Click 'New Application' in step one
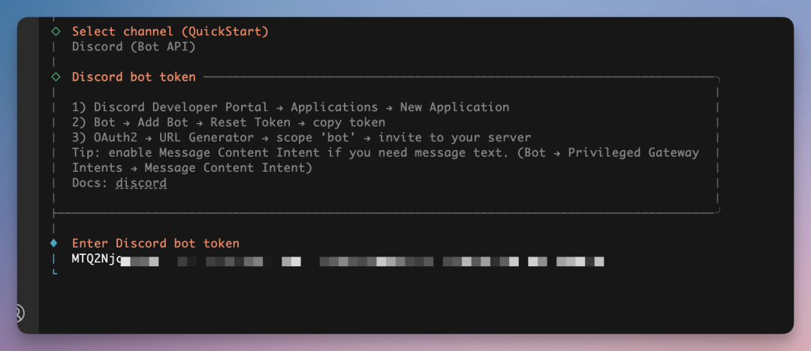Image resolution: width=811 pixels, height=351 pixels. (454, 107)
